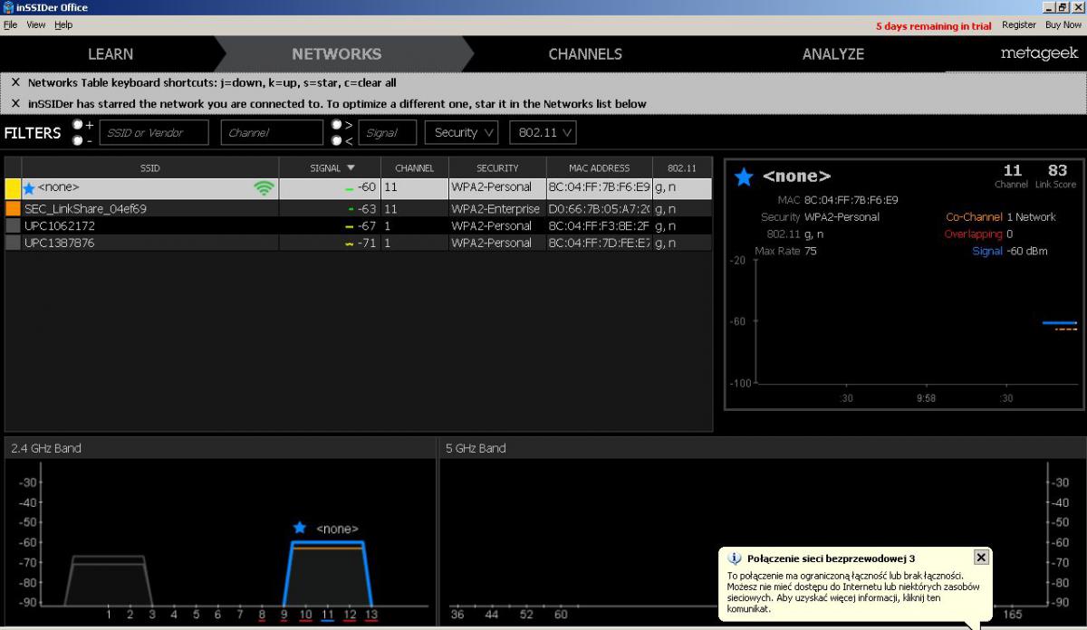Sort by the MAC ADDRESS column header
The height and width of the screenshot is (630, 1087).
coord(599,167)
